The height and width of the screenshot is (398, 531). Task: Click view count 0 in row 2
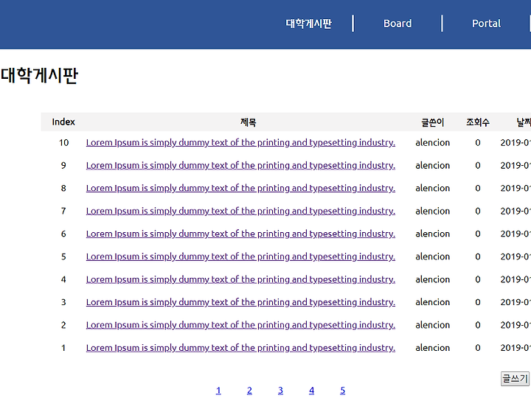tap(478, 325)
